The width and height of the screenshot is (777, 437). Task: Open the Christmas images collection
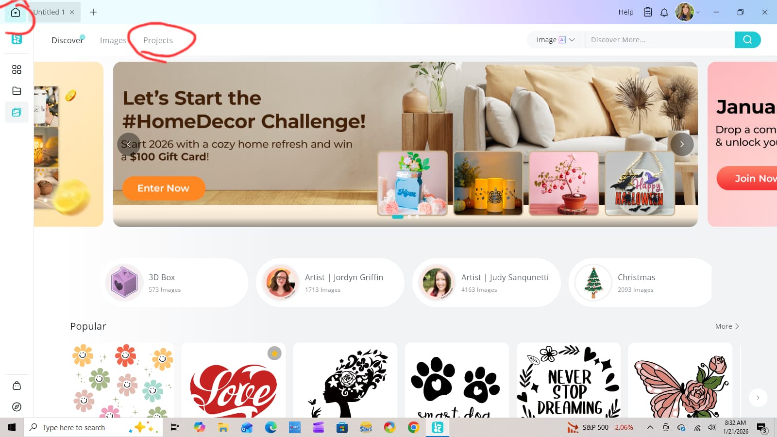[x=640, y=283]
